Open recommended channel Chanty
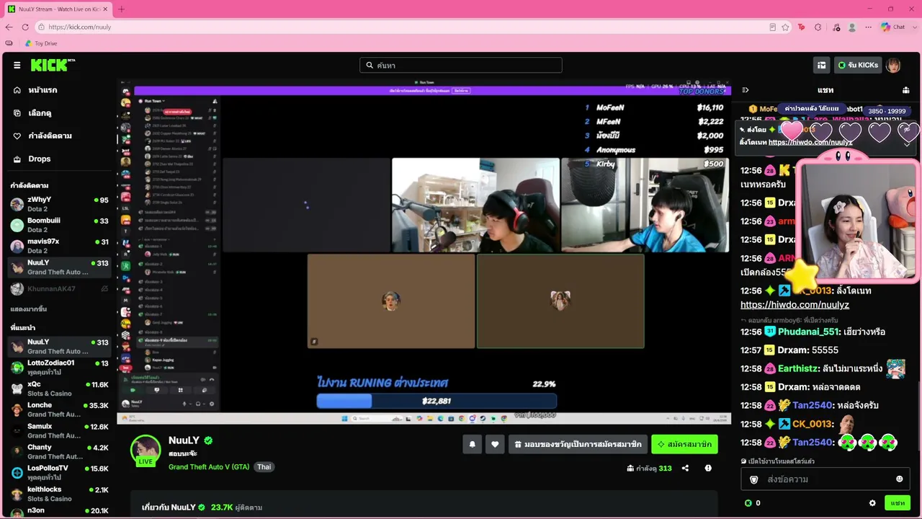922x519 pixels. [59, 451]
